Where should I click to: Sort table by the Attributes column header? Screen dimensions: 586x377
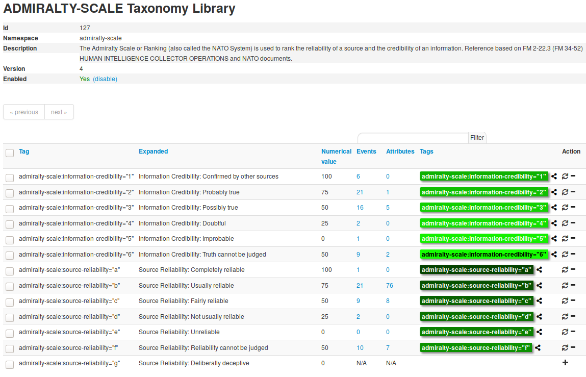(400, 152)
